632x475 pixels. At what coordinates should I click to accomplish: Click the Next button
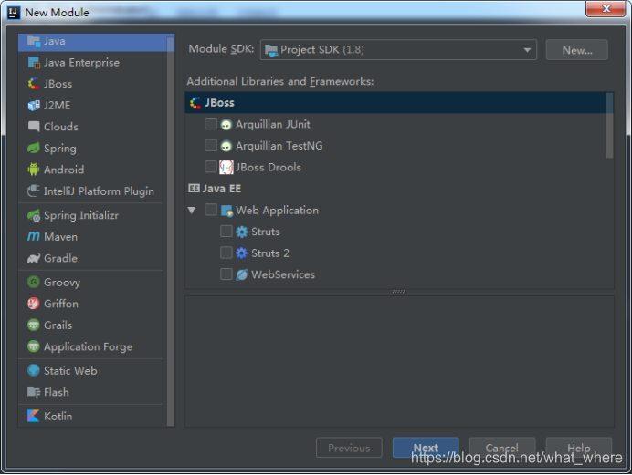pos(426,448)
